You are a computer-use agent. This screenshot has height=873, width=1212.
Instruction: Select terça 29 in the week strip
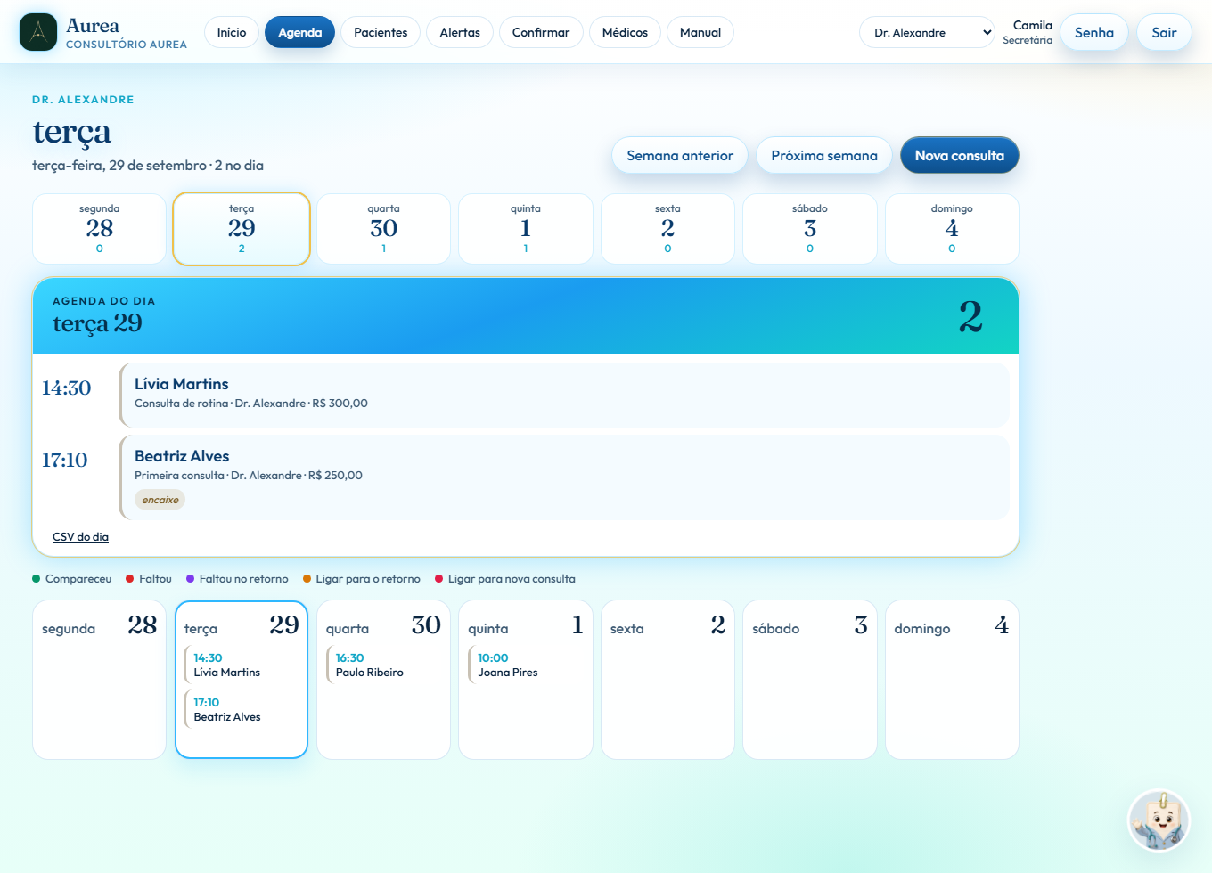tap(242, 229)
